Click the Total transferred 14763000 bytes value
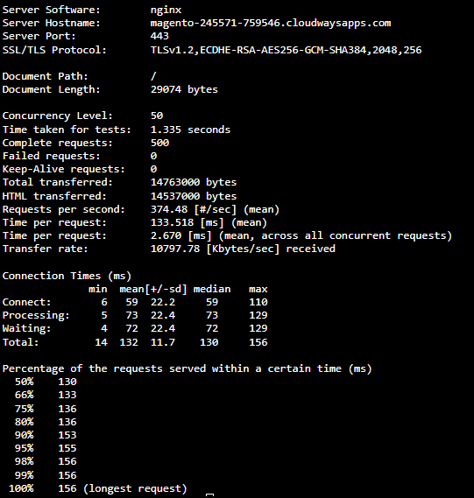 coord(194,182)
